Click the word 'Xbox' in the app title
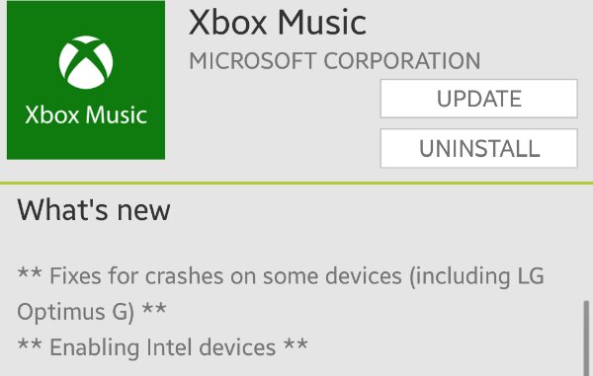 coord(227,23)
